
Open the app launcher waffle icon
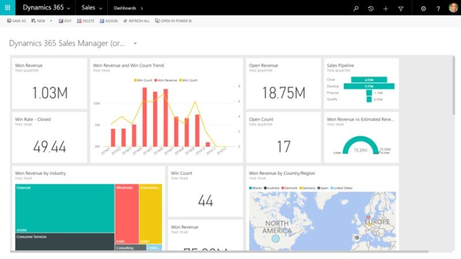(7, 8)
